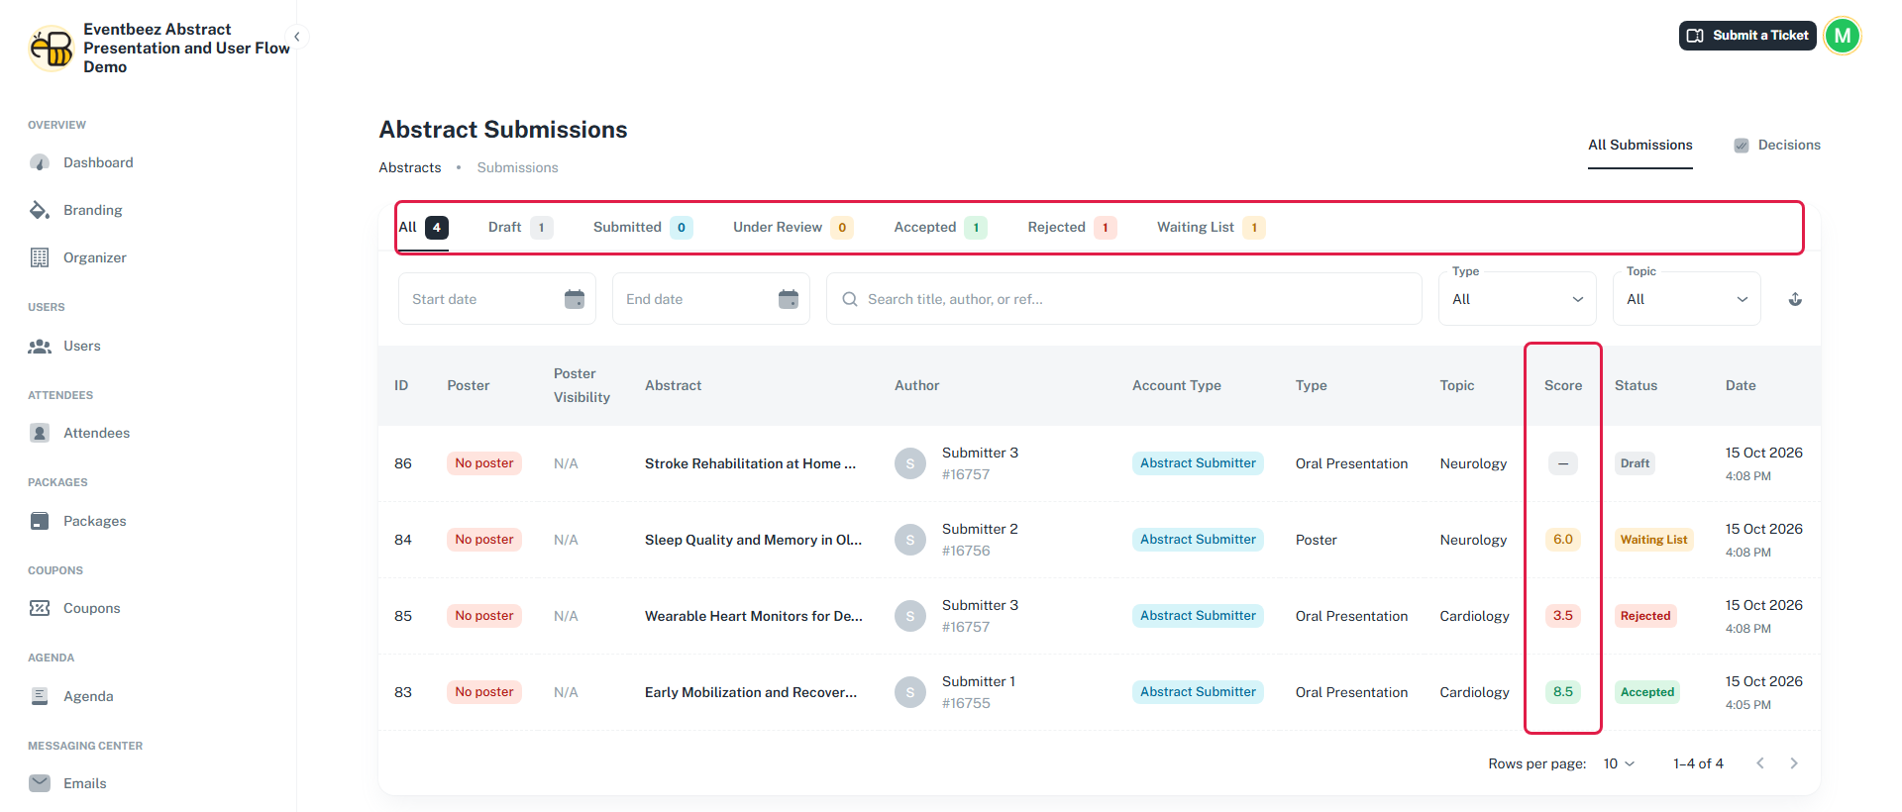Go to Organizer building icon
1902x812 pixels.
click(40, 257)
